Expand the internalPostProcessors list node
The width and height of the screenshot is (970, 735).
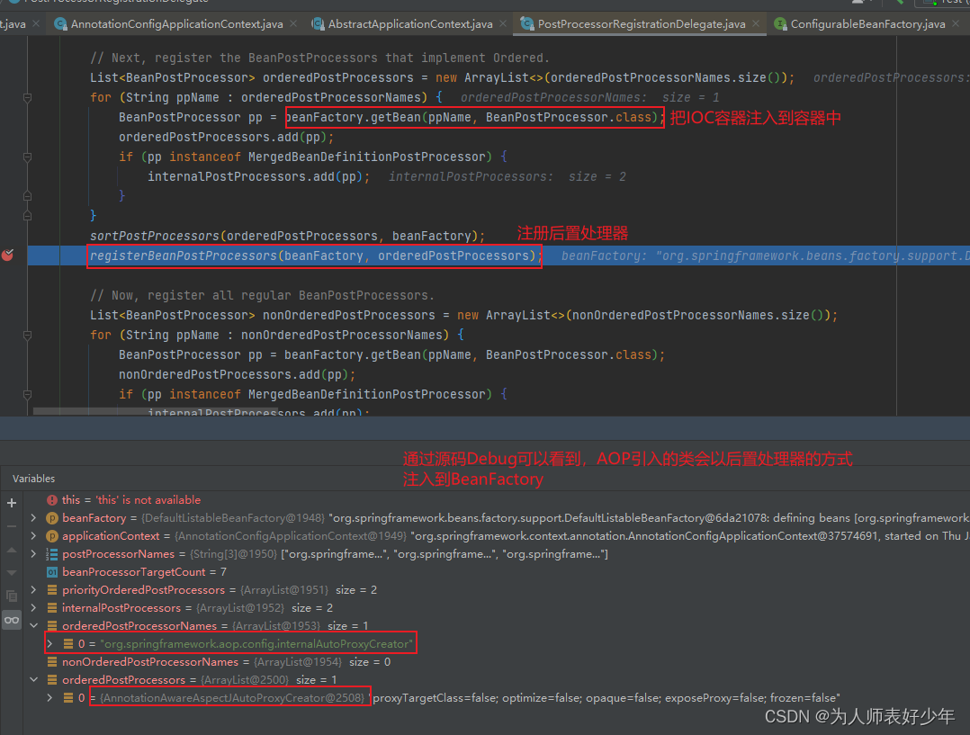tap(34, 607)
